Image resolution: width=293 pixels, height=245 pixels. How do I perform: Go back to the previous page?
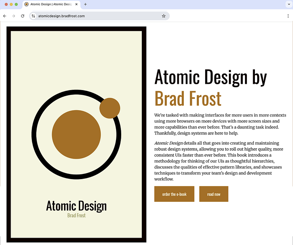tap(5, 16)
